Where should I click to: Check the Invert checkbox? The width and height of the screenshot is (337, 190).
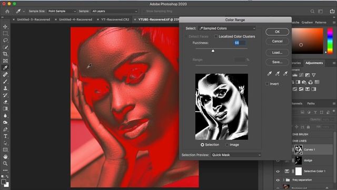click(267, 84)
